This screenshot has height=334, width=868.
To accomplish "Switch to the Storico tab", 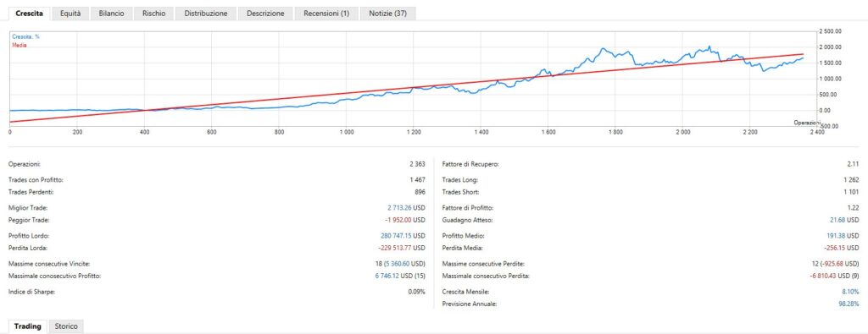I will (66, 326).
